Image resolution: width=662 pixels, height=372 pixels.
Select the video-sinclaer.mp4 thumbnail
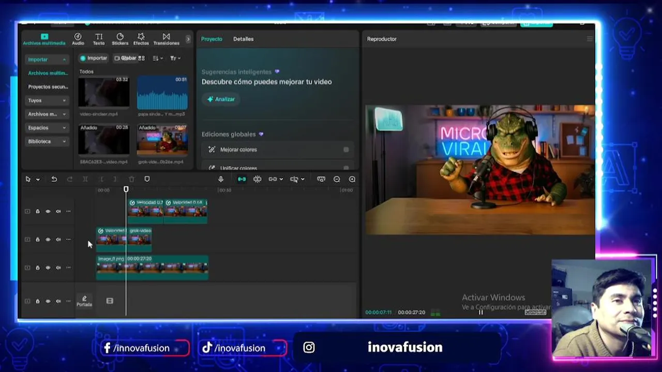104,93
